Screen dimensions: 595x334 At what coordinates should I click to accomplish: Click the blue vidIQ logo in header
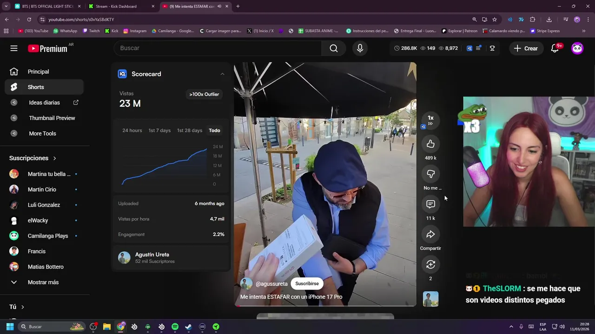pos(469,48)
